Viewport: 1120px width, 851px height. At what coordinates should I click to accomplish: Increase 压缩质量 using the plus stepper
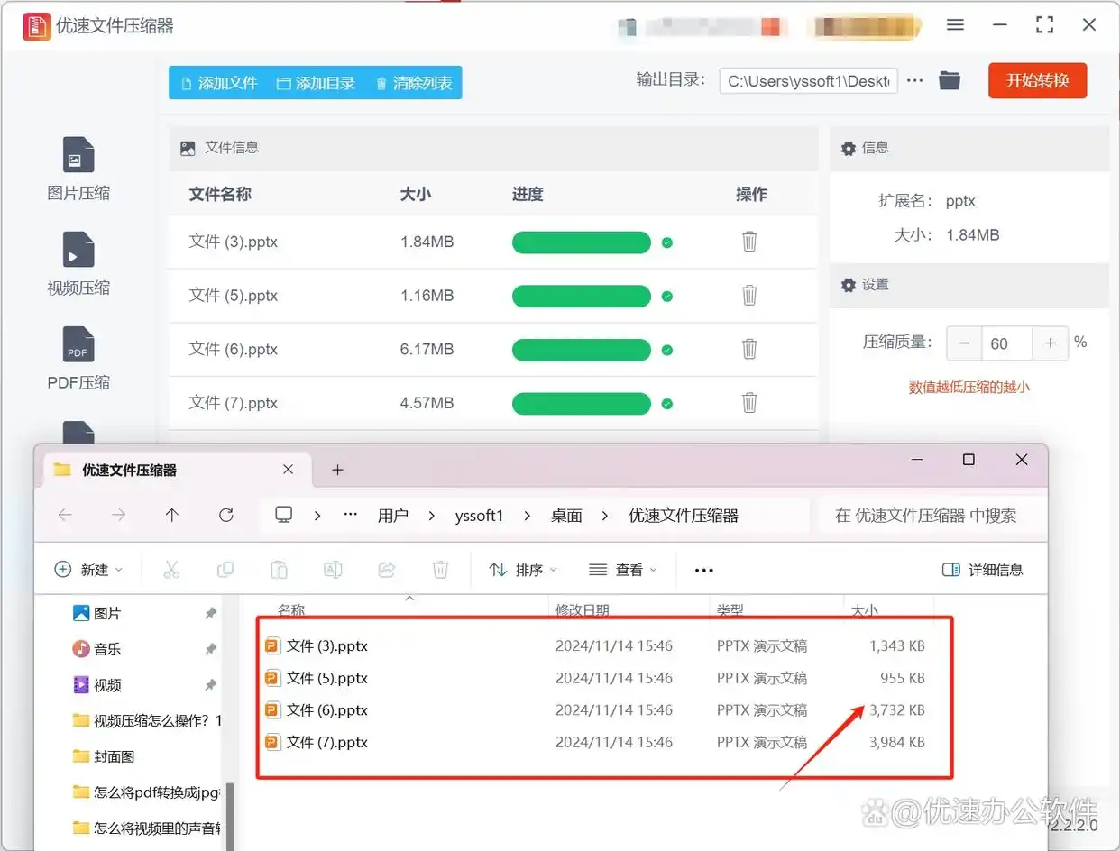1050,343
